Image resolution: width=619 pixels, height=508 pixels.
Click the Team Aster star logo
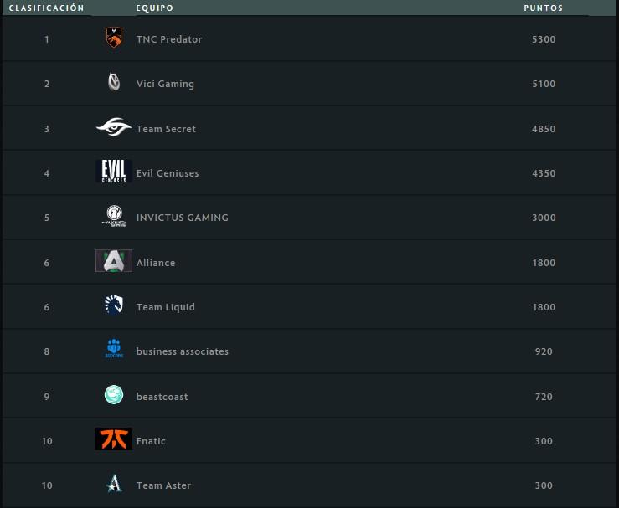pyautogui.click(x=114, y=484)
